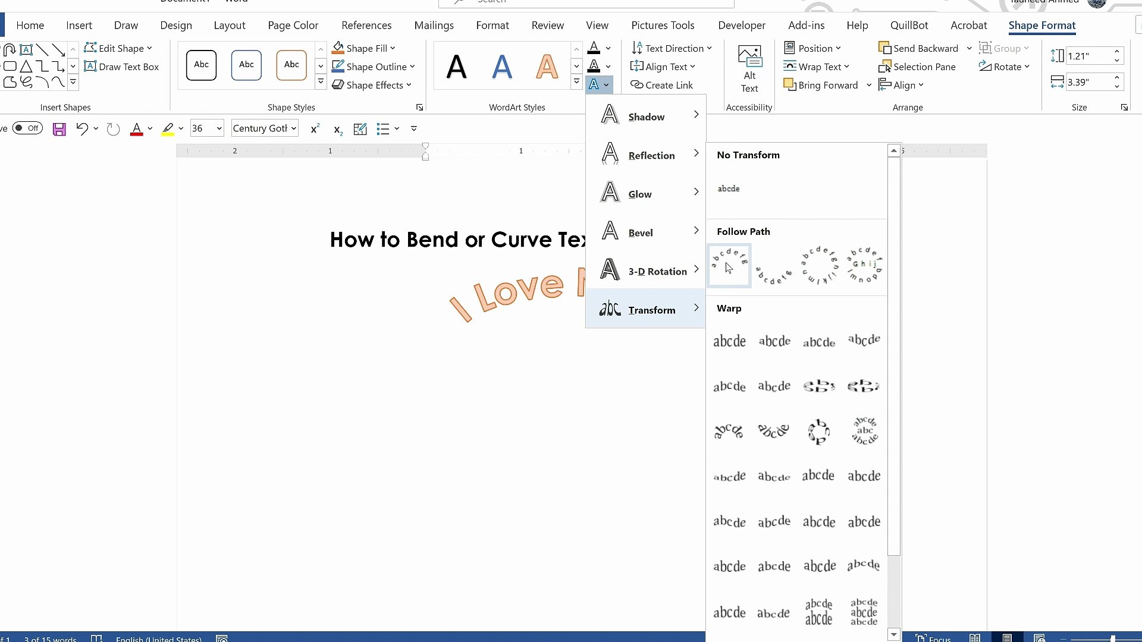
Task: Click the Send Backward button
Action: click(918, 48)
